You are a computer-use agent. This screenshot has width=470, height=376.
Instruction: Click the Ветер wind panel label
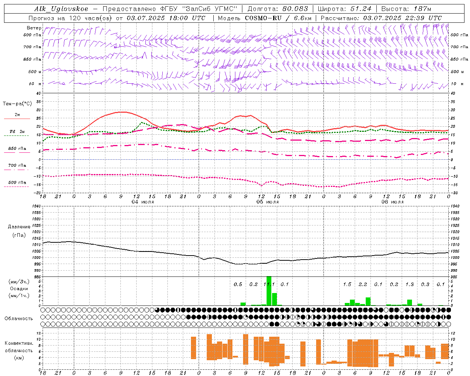[x=34, y=28]
